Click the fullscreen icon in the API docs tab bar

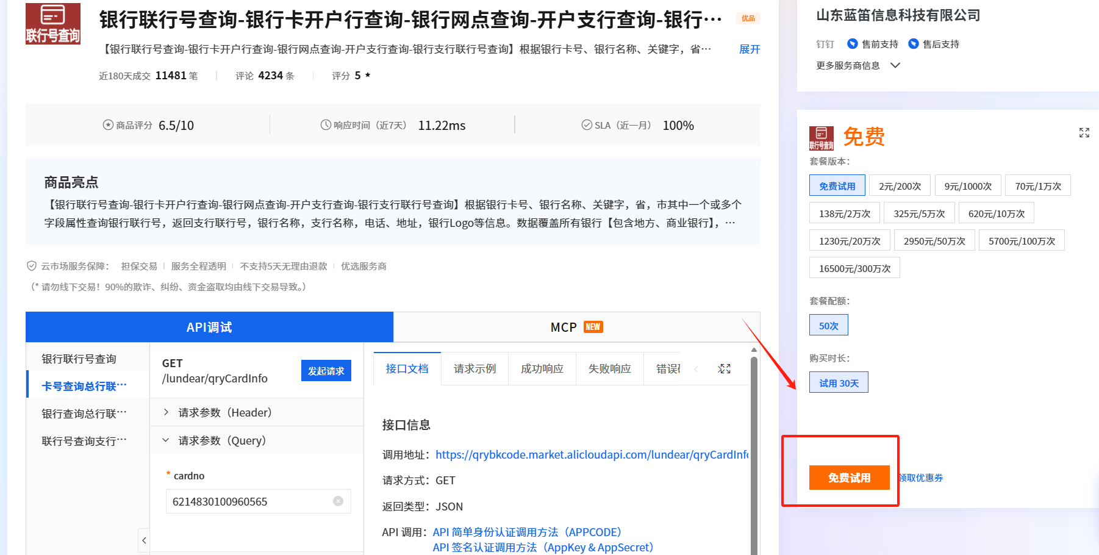pos(724,368)
